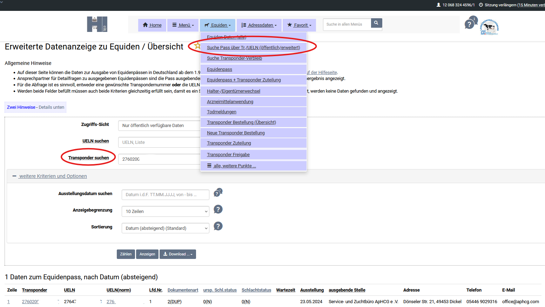Viewport: 545px width, 307px height.
Task: Open the Sortierung dropdown
Action: coord(165,228)
